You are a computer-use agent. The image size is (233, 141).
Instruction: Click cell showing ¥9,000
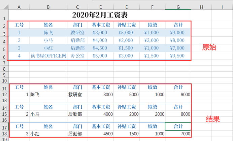pos(178,33)
